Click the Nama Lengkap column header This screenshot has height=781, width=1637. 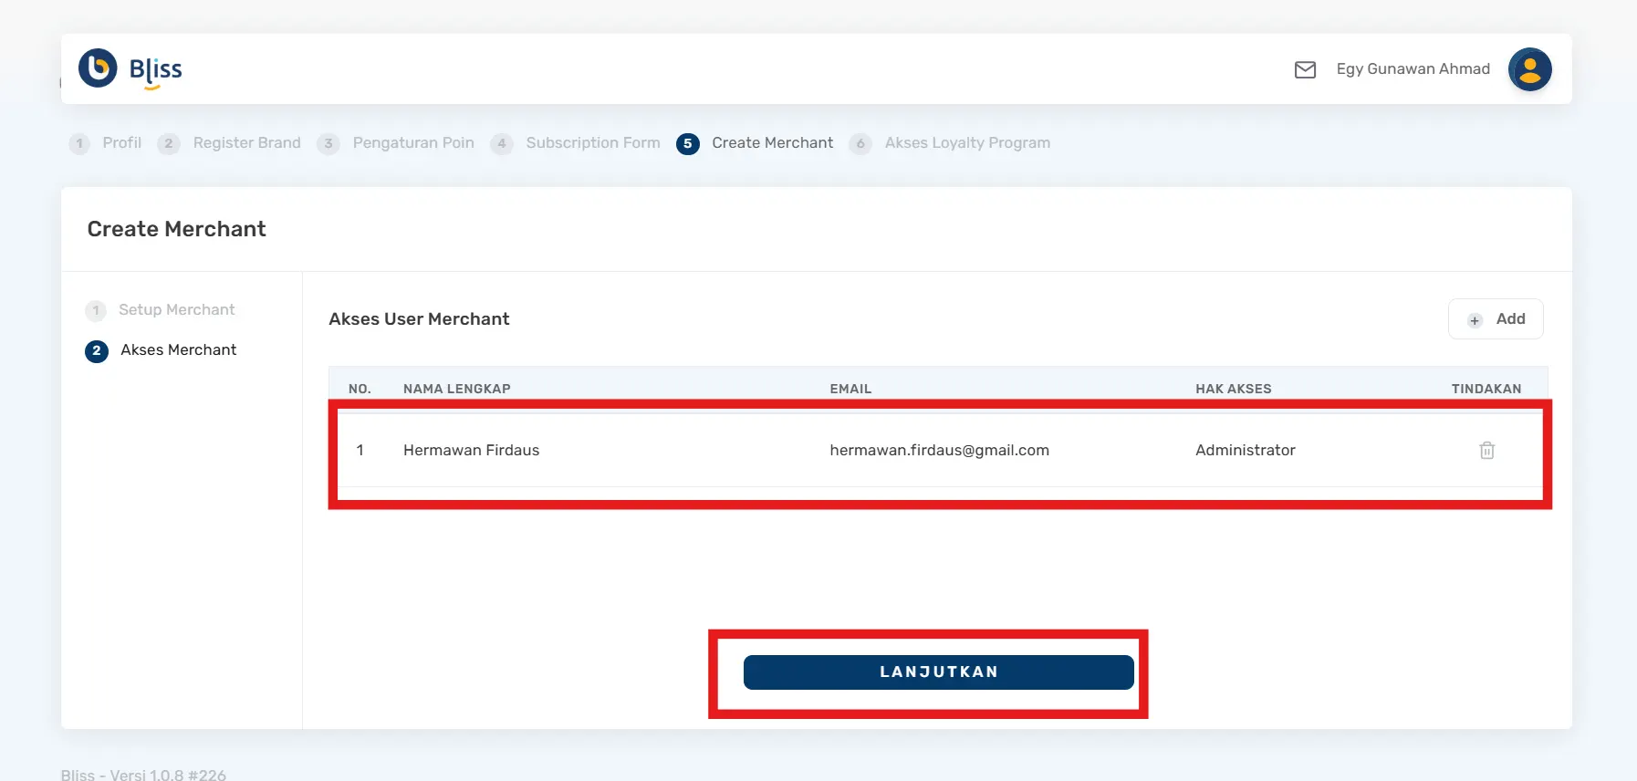point(456,389)
